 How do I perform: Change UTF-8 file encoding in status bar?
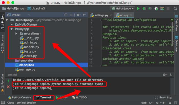[x=161, y=103]
